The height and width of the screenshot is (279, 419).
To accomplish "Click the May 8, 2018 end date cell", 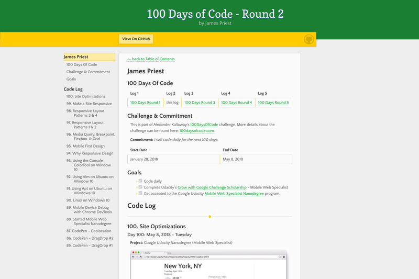I will [x=256, y=159].
